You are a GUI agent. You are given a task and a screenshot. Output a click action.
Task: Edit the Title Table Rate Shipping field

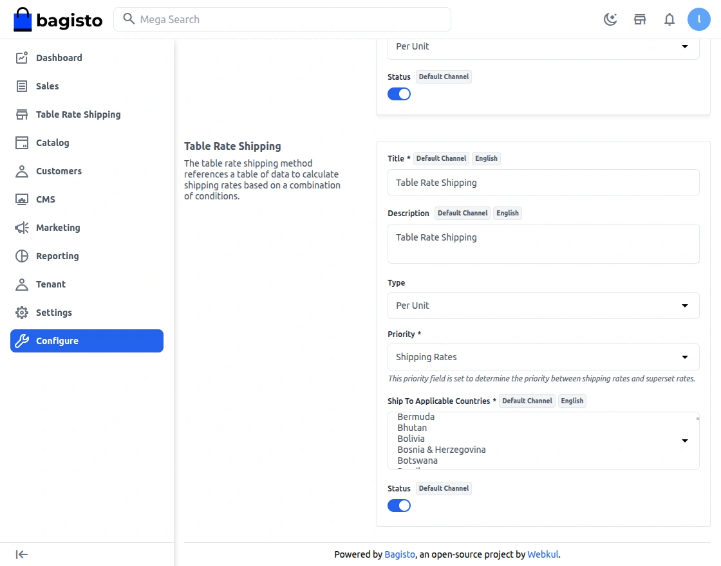543,183
